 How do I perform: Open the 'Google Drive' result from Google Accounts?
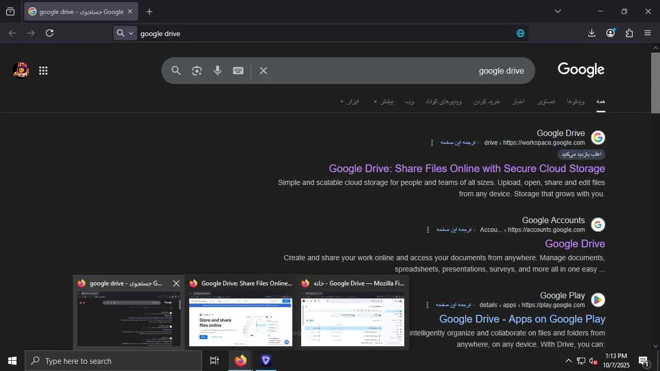[575, 244]
